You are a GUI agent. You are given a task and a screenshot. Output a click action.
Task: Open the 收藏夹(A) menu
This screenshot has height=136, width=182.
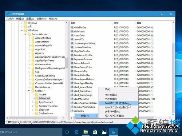[x=41, y=18]
